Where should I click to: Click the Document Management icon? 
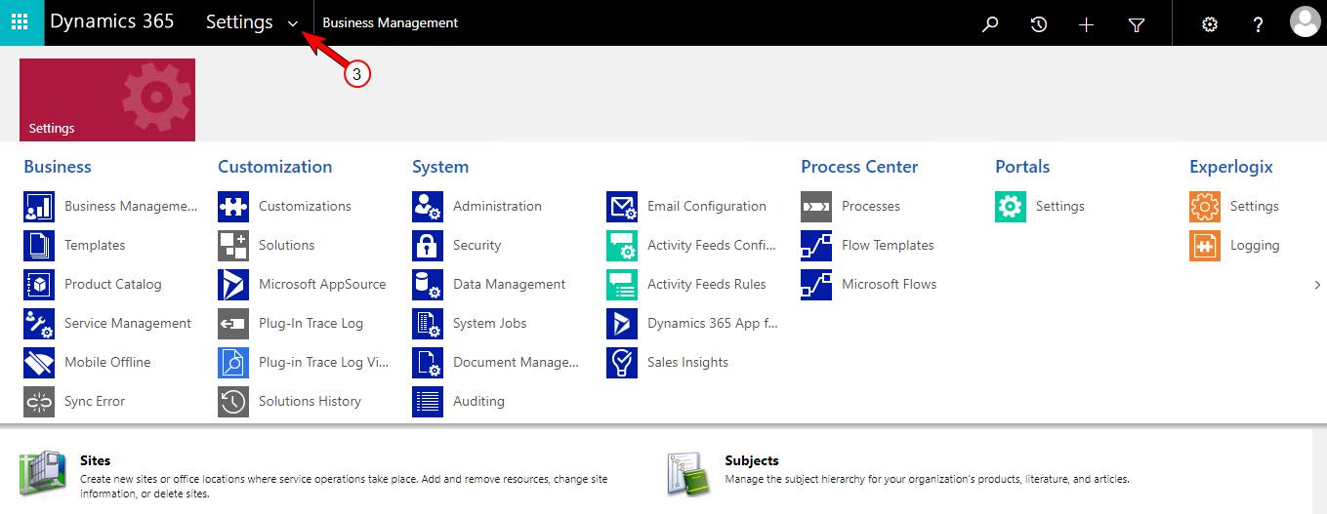tap(428, 363)
